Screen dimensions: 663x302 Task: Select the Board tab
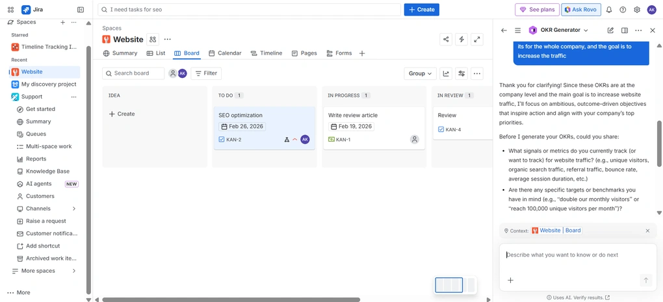187,53
